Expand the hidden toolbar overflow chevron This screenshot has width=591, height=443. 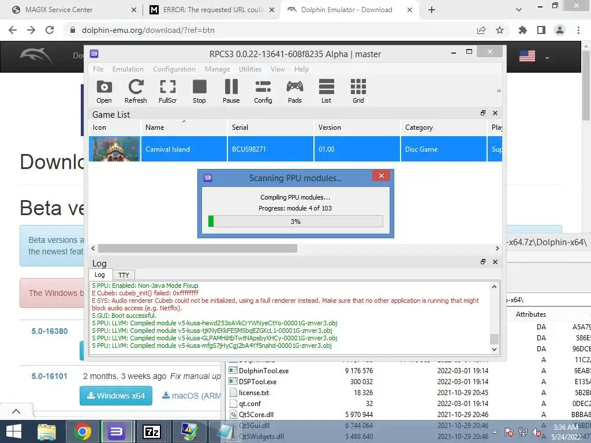point(499,91)
